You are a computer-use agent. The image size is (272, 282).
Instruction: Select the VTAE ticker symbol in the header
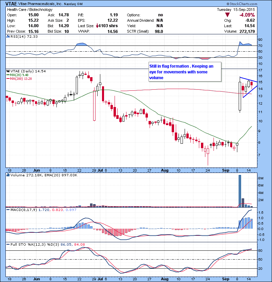[x=11, y=4]
